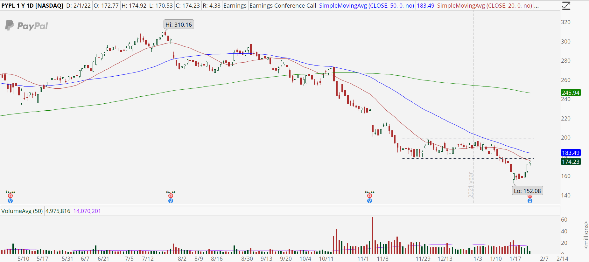
Task: Click the Earnings Conference Call label
Action: coord(283,6)
